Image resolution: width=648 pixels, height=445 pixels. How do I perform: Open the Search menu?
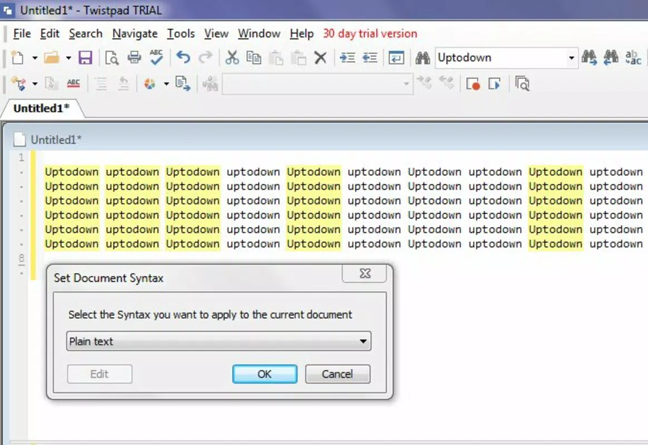(86, 33)
